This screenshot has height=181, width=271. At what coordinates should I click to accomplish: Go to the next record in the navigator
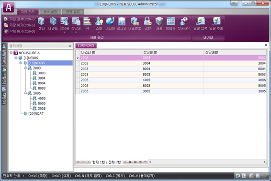[125, 162]
